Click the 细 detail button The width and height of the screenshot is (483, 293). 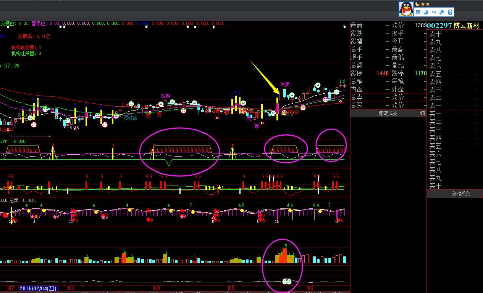point(423,113)
